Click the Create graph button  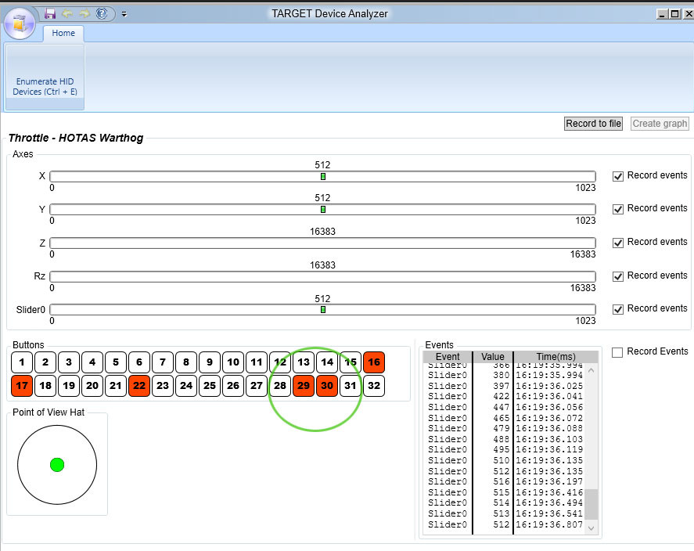tap(660, 124)
